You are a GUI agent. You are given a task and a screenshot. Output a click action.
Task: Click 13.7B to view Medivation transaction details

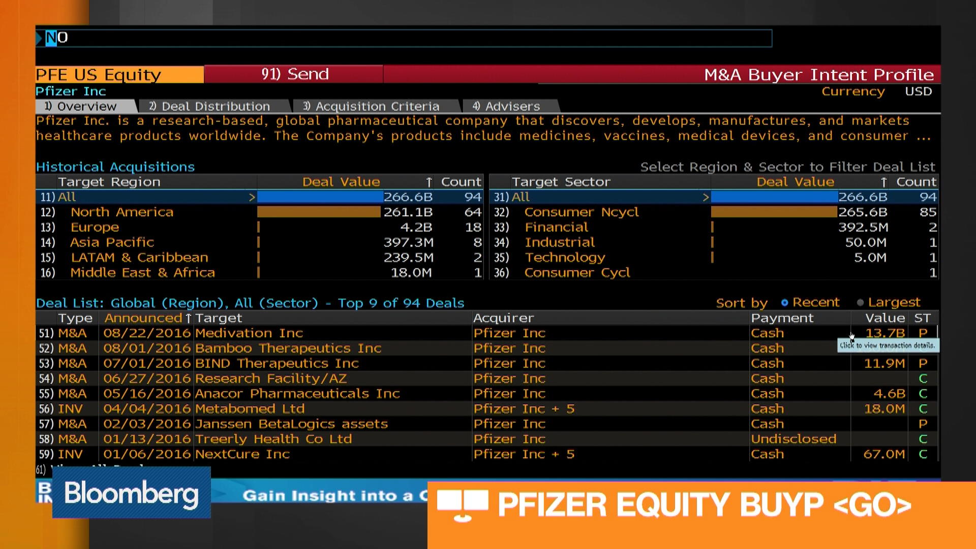pyautogui.click(x=887, y=333)
